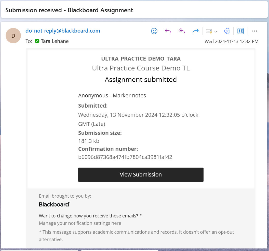The width and height of the screenshot is (269, 251).
Task: Click the sender avatar with letter D
Action: pos(13,36)
